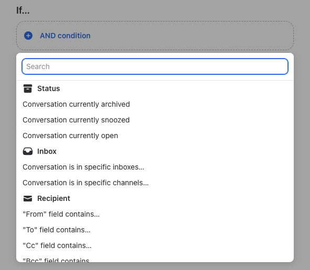Focus the Search input field
Screen dimensions: 310x270
(155, 66)
